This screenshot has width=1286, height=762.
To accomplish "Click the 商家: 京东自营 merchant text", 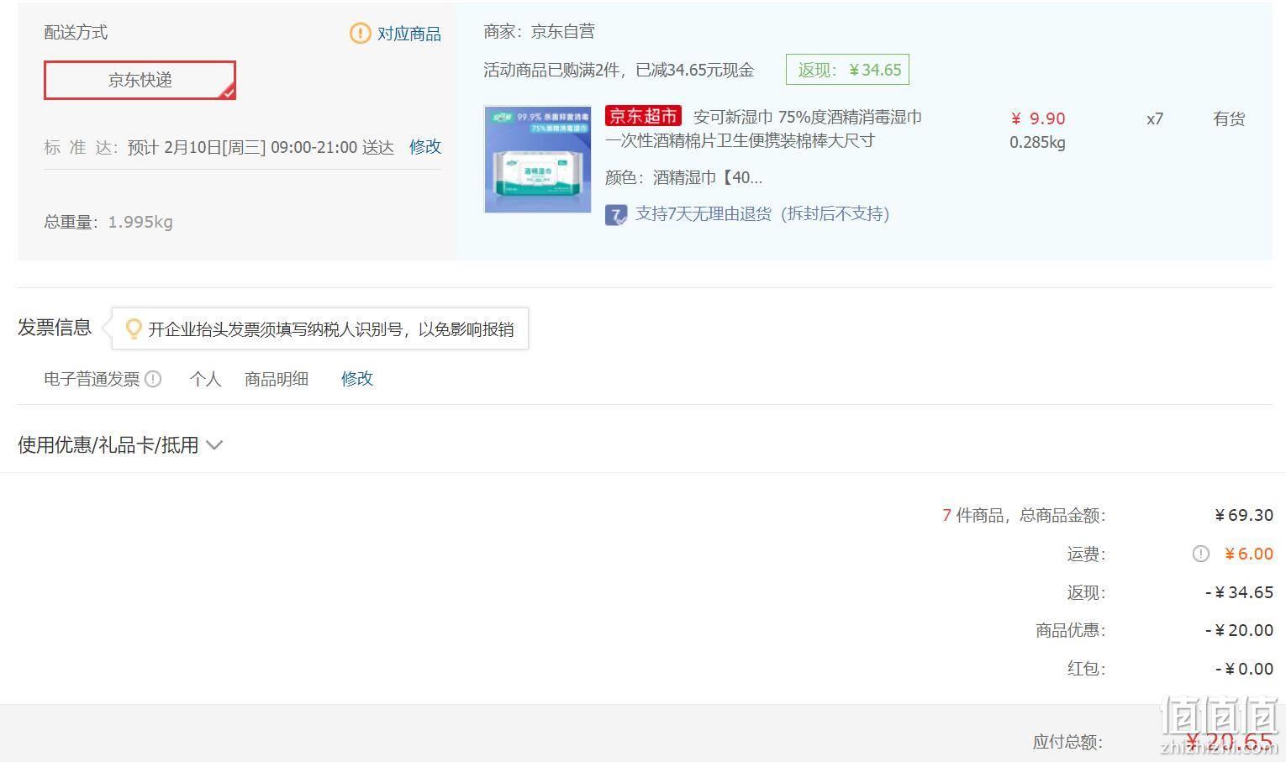I will [x=540, y=32].
